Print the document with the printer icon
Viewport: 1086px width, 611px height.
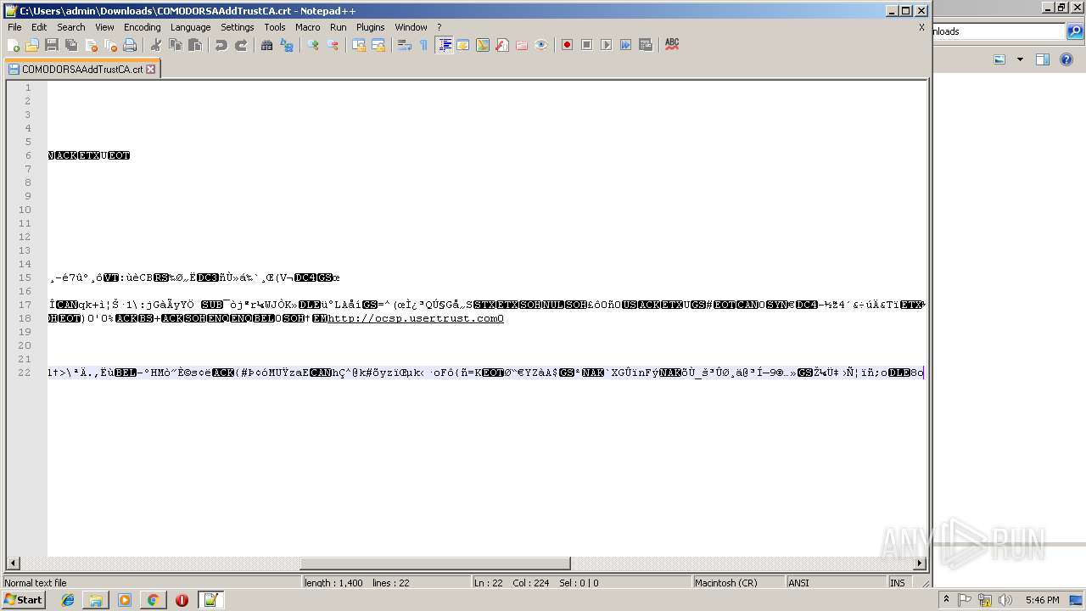point(130,45)
